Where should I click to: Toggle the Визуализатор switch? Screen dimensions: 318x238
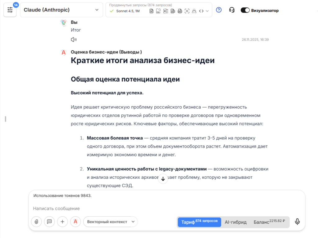coord(245,10)
